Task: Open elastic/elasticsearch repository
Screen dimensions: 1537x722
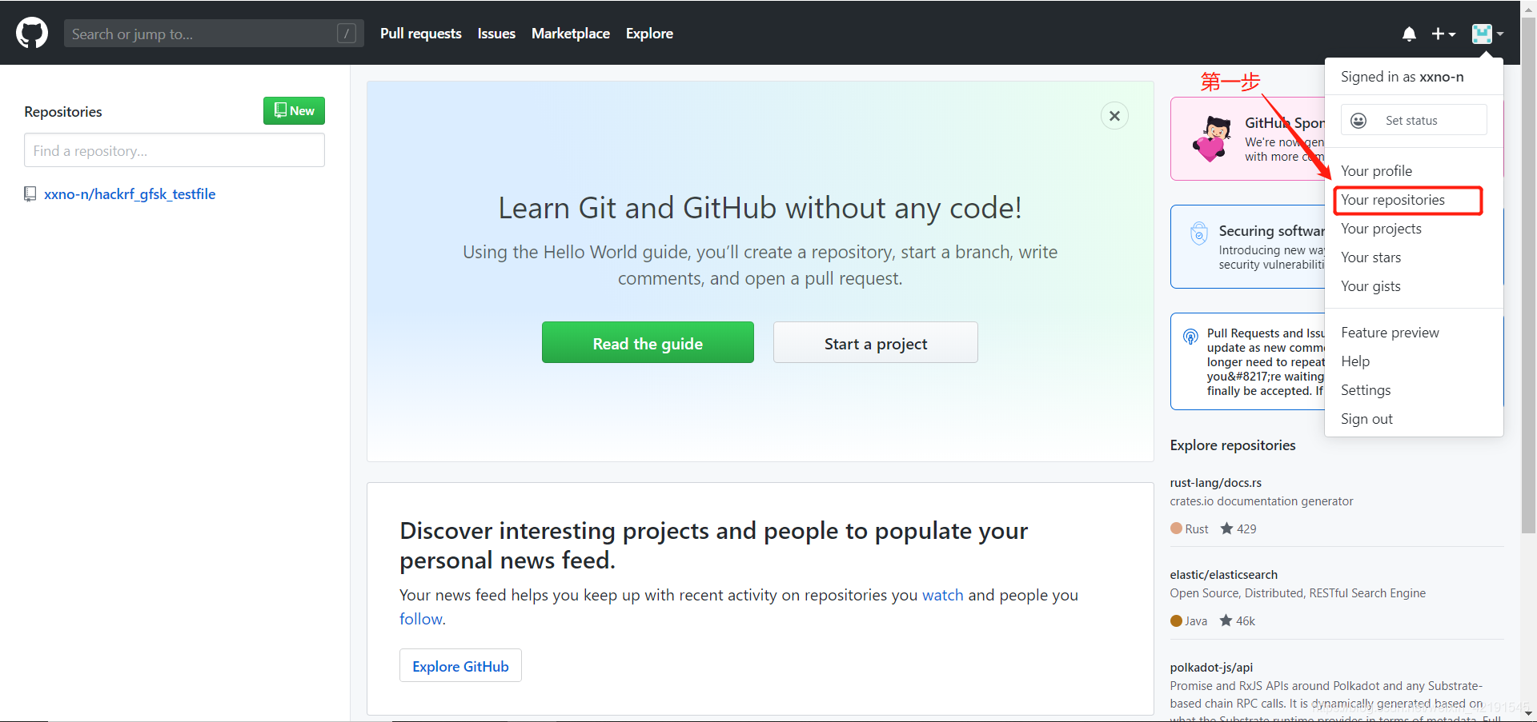Action: [x=1223, y=575]
